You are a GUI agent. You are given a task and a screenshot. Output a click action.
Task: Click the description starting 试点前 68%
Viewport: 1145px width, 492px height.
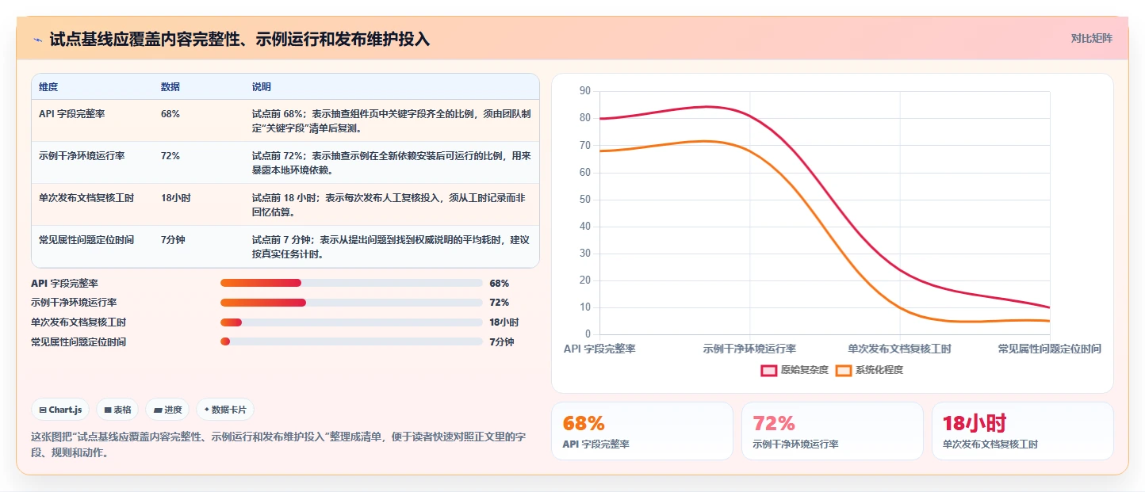point(392,121)
